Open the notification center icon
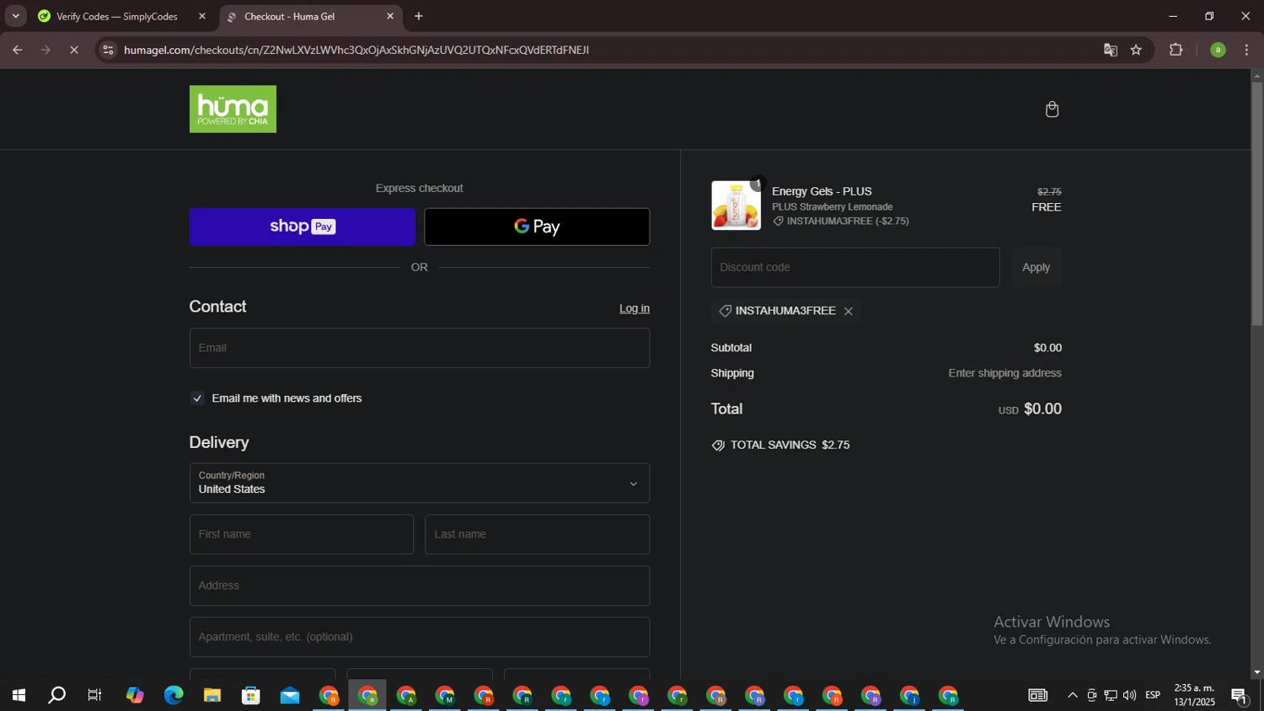 tap(1240, 696)
